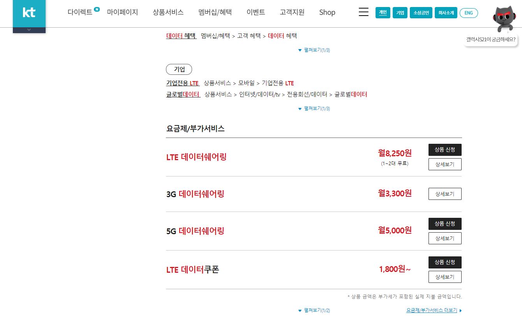Open the 고객지원 menu
Viewport: 522px width, 316px height.
292,12
